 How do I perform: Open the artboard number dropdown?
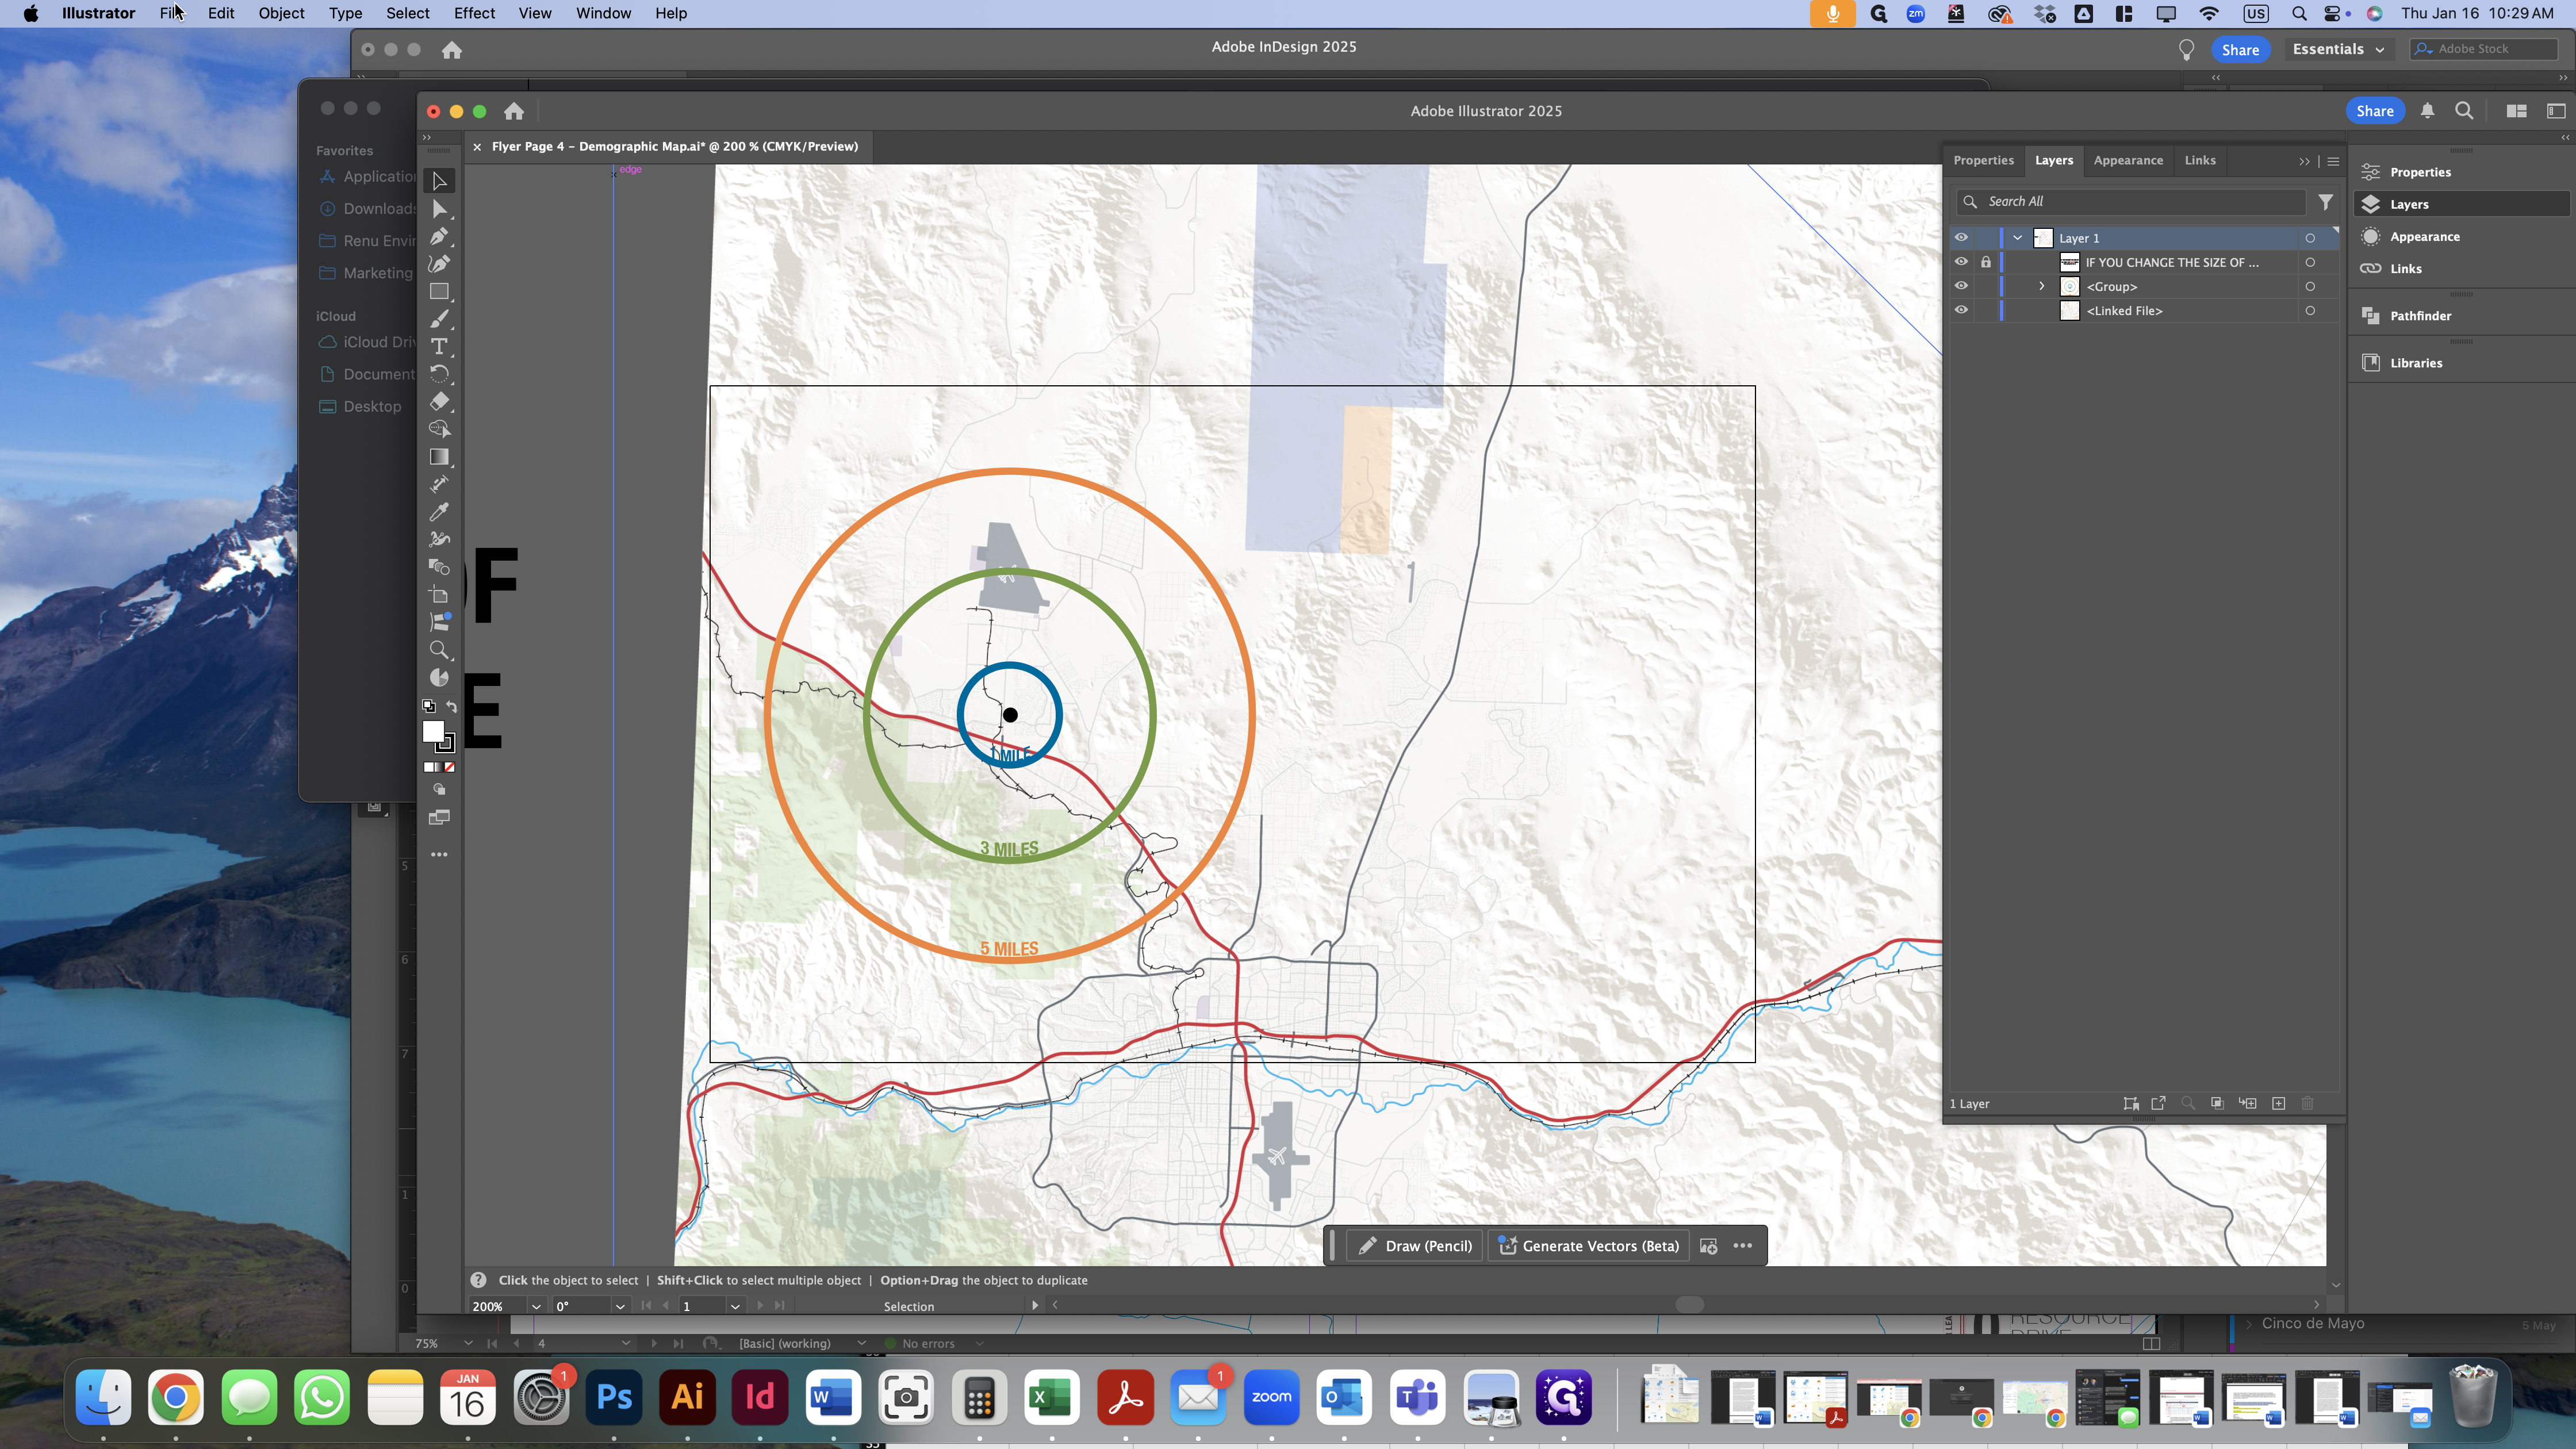coord(735,1306)
